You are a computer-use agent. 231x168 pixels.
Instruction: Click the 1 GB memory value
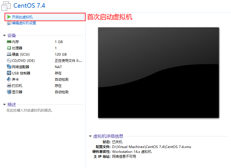click(59, 42)
